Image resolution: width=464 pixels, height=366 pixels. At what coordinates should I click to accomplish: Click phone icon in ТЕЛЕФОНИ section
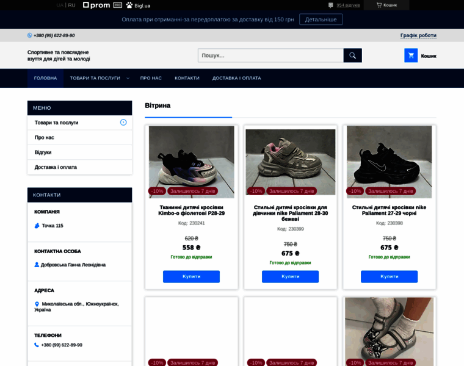[x=37, y=345]
